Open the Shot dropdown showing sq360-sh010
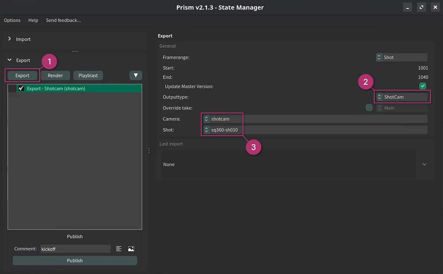The width and height of the screenshot is (443, 274). coord(315,130)
